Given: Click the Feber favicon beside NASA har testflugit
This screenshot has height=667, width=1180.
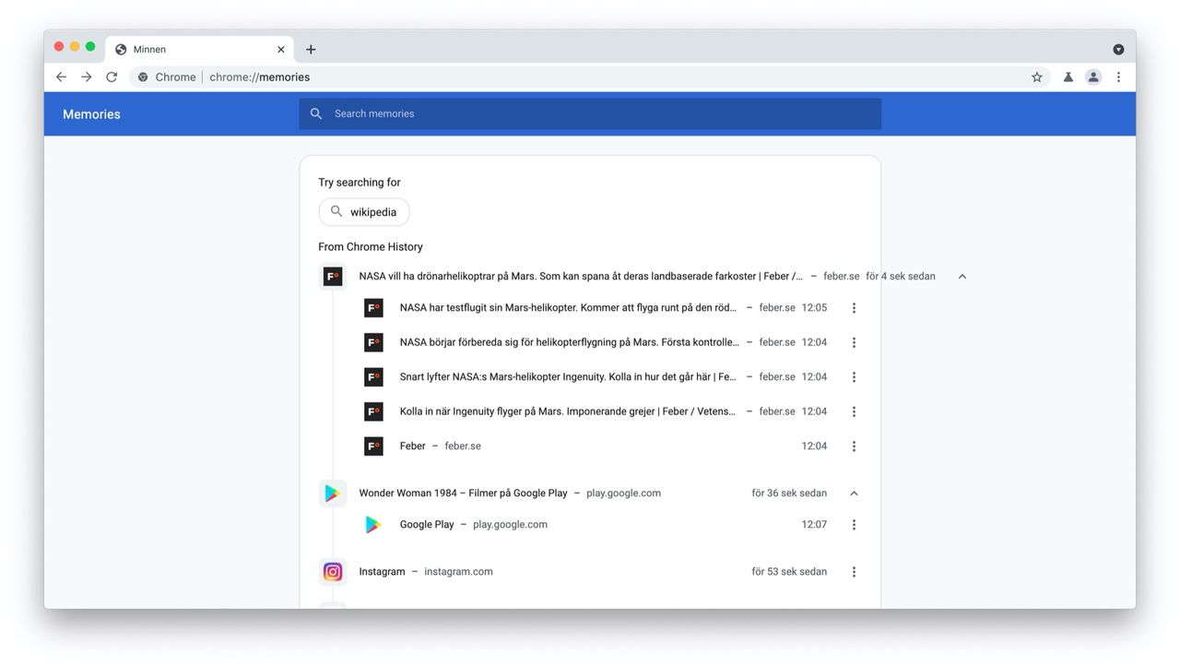Looking at the screenshot, I should tap(373, 308).
